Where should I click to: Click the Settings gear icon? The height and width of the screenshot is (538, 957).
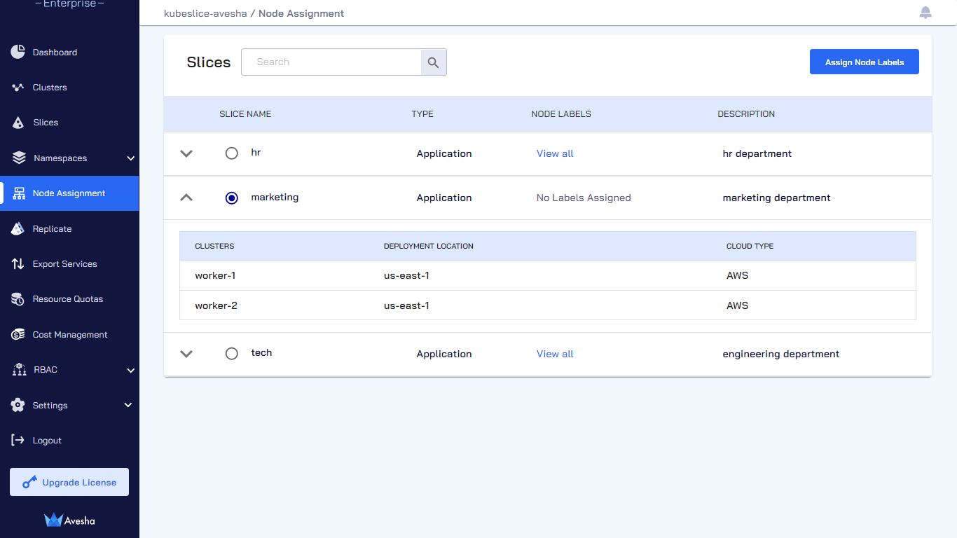click(x=18, y=405)
